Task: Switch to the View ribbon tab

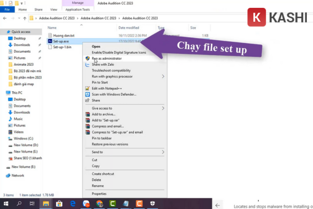Action: (54, 9)
